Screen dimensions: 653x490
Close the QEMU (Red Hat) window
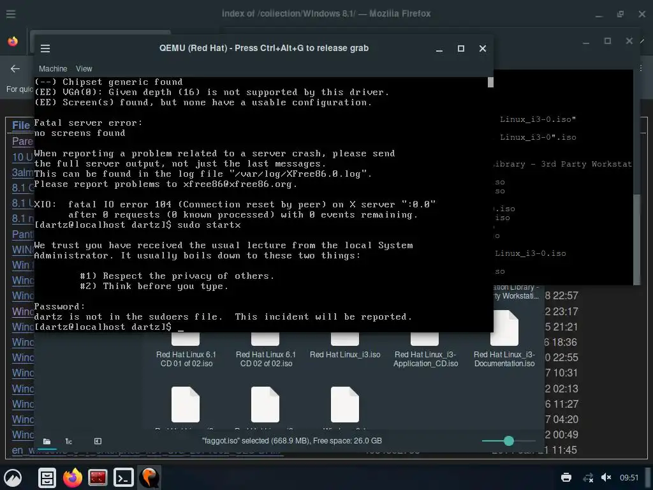tap(483, 48)
